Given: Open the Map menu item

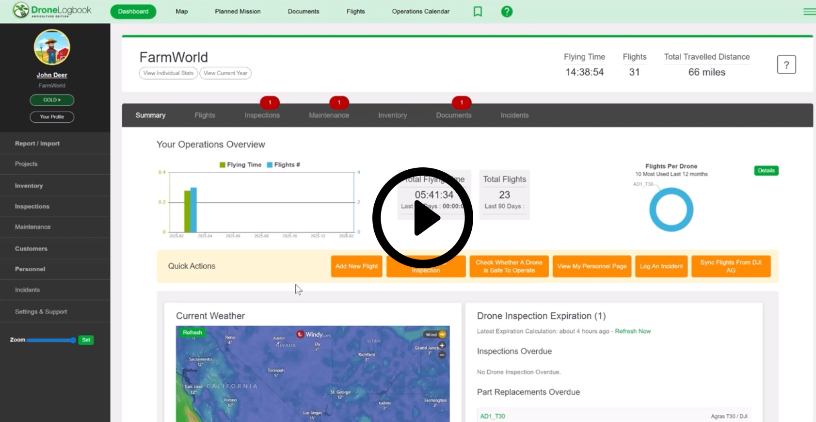Looking at the screenshot, I should [181, 12].
